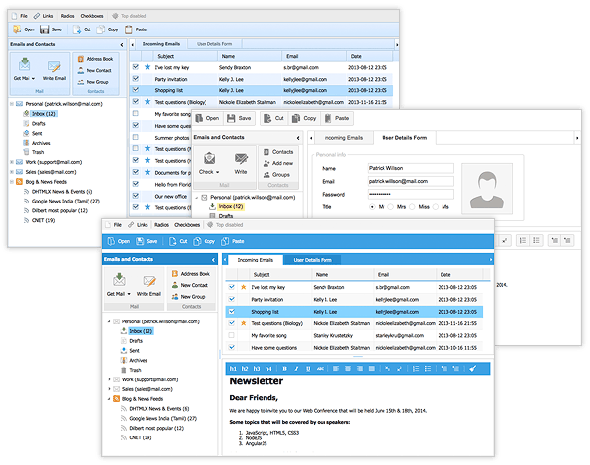Insert numbered list in front window editor toolbar
Image resolution: width=590 pixels, height=465 pixels.
click(x=416, y=369)
